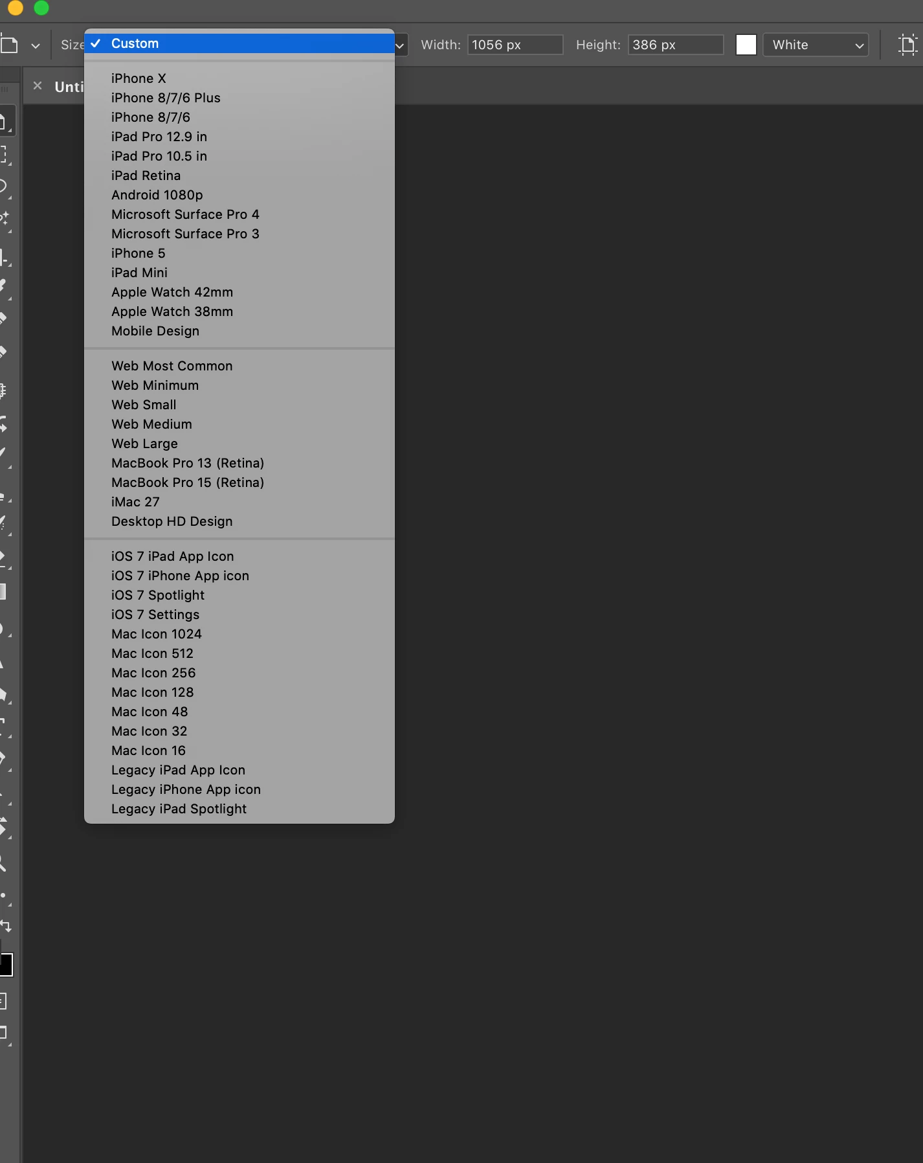Choose Legacy iPad Spotlight preset
Viewport: 923px width, 1163px height.
point(239,809)
